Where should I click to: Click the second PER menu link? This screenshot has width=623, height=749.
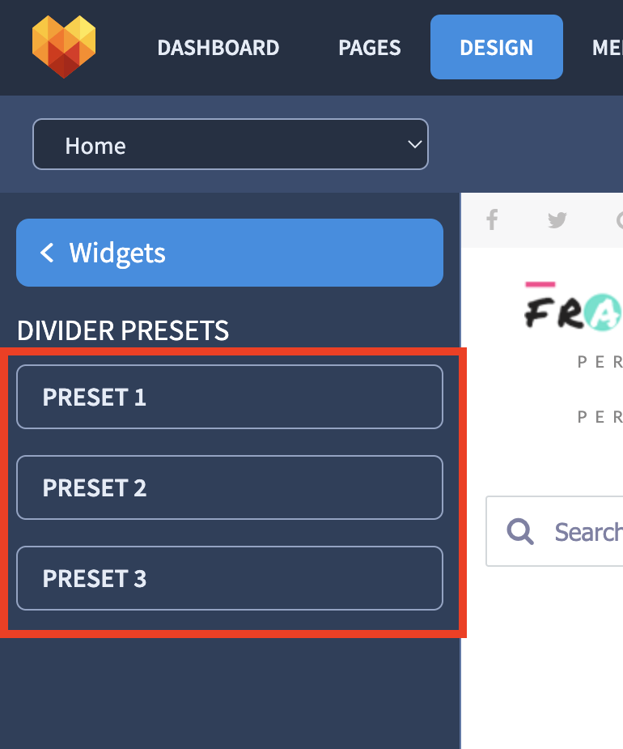pos(600,416)
